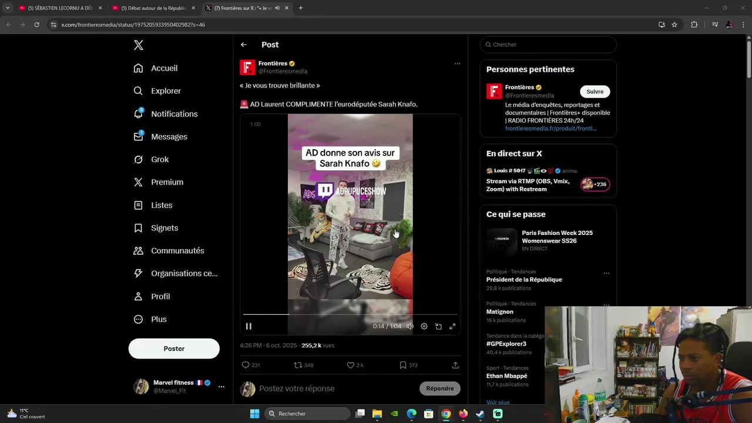The image size is (752, 423).
Task: Click the Répondre button
Action: coord(440,388)
